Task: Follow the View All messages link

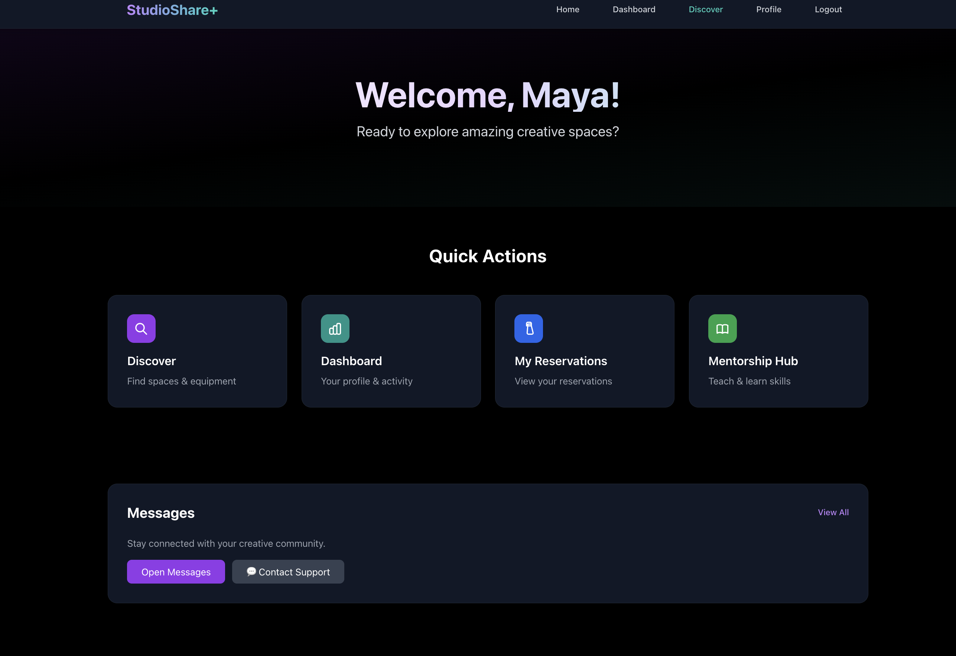Action: click(x=833, y=512)
